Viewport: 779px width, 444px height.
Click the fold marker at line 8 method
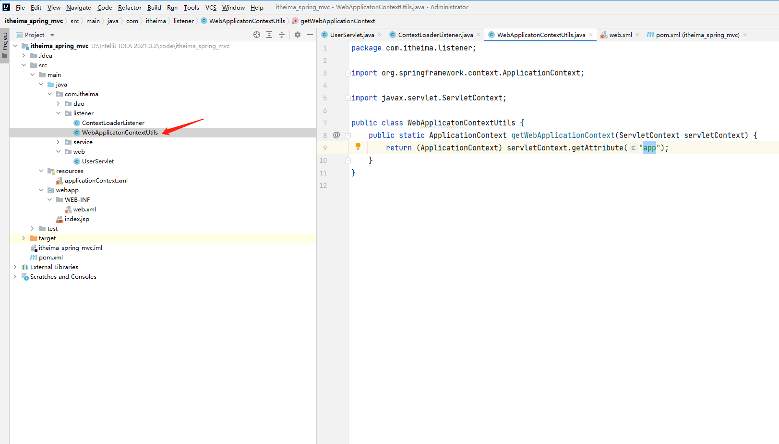pos(348,136)
